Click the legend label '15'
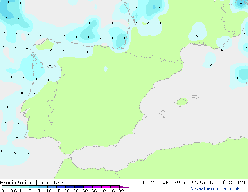The width and height of the screenshot is (248, 192). [x=58, y=190]
